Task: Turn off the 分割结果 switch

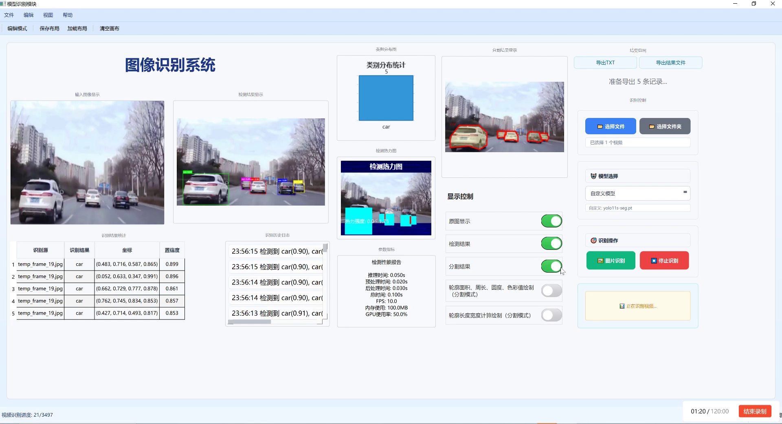Action: click(551, 267)
